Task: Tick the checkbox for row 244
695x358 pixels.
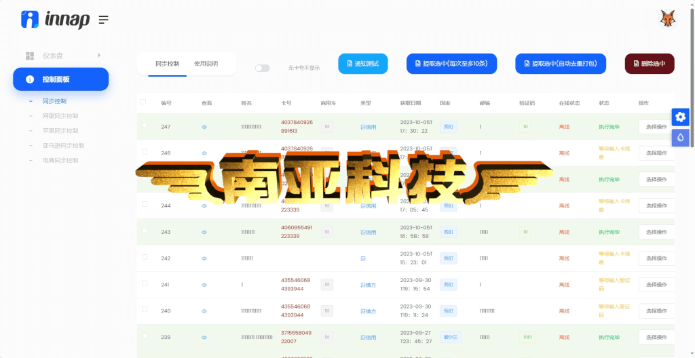Action: click(145, 204)
